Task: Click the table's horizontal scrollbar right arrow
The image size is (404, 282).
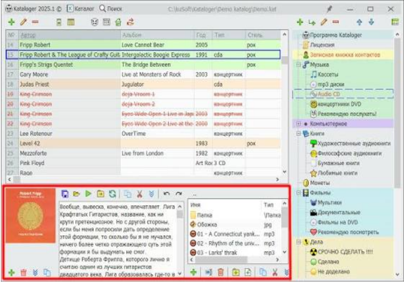Action: 277,180
